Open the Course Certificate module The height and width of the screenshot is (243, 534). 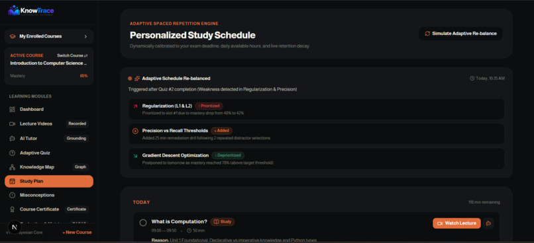[x=49, y=209]
